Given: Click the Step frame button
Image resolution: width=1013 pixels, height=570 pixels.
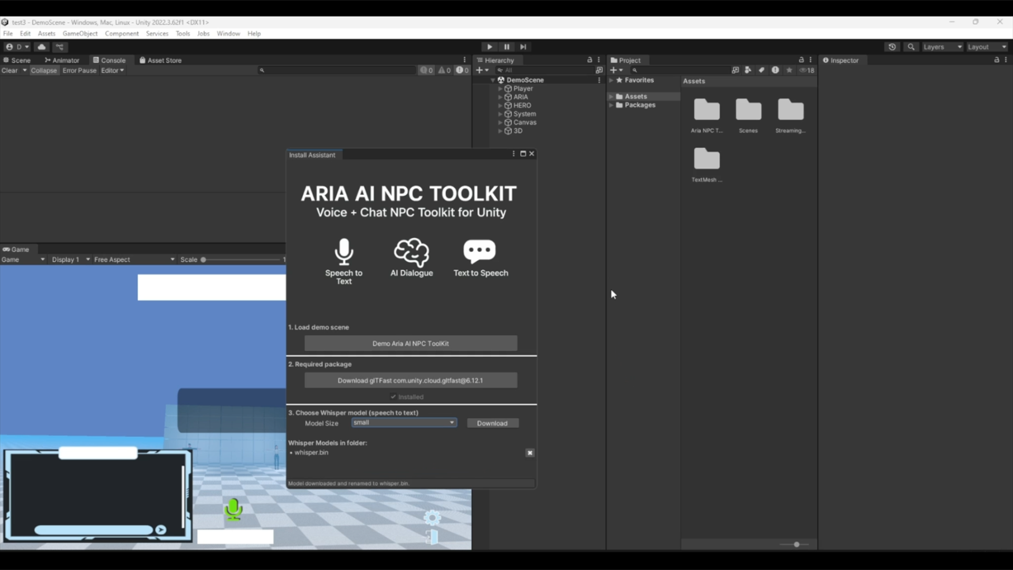Looking at the screenshot, I should (x=523, y=47).
